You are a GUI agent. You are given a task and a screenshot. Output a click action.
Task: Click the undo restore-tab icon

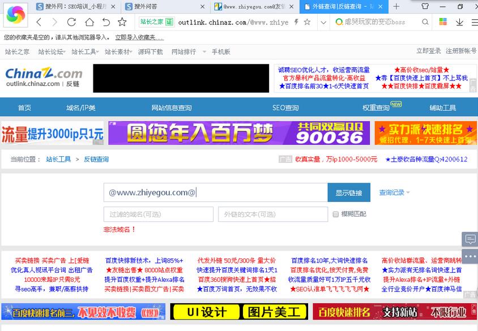click(106, 22)
